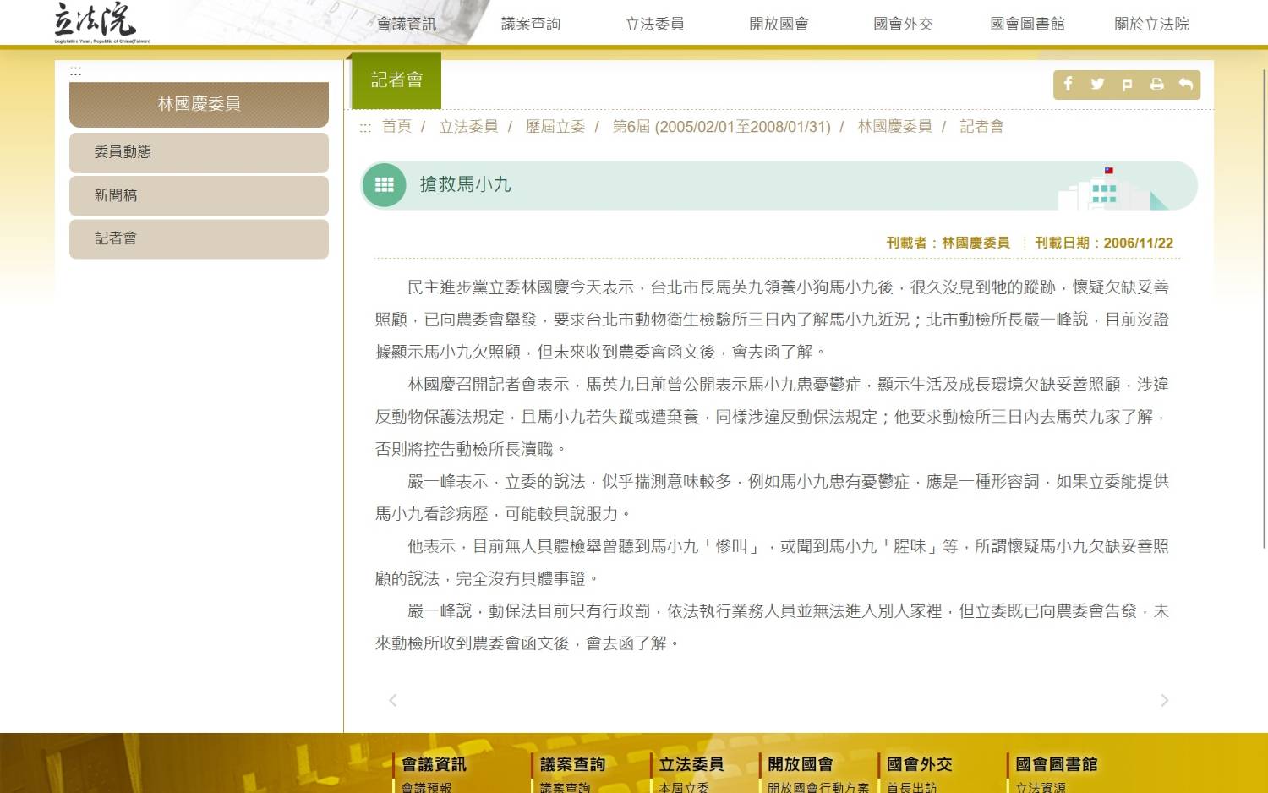The width and height of the screenshot is (1268, 793).
Task: Select 委員動態 in the sidebar
Action: pyautogui.click(x=199, y=152)
